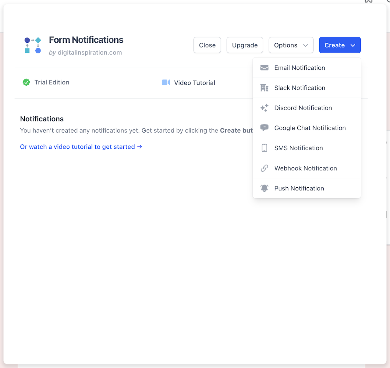The height and width of the screenshot is (368, 390).
Task: Select Push Notification from Create menu
Action: click(x=299, y=188)
